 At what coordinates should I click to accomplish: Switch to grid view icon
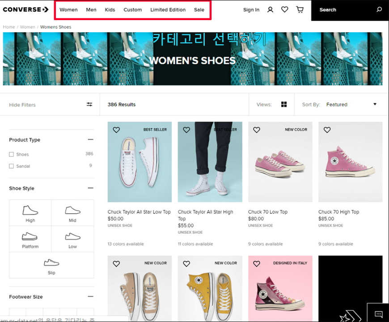(x=284, y=105)
